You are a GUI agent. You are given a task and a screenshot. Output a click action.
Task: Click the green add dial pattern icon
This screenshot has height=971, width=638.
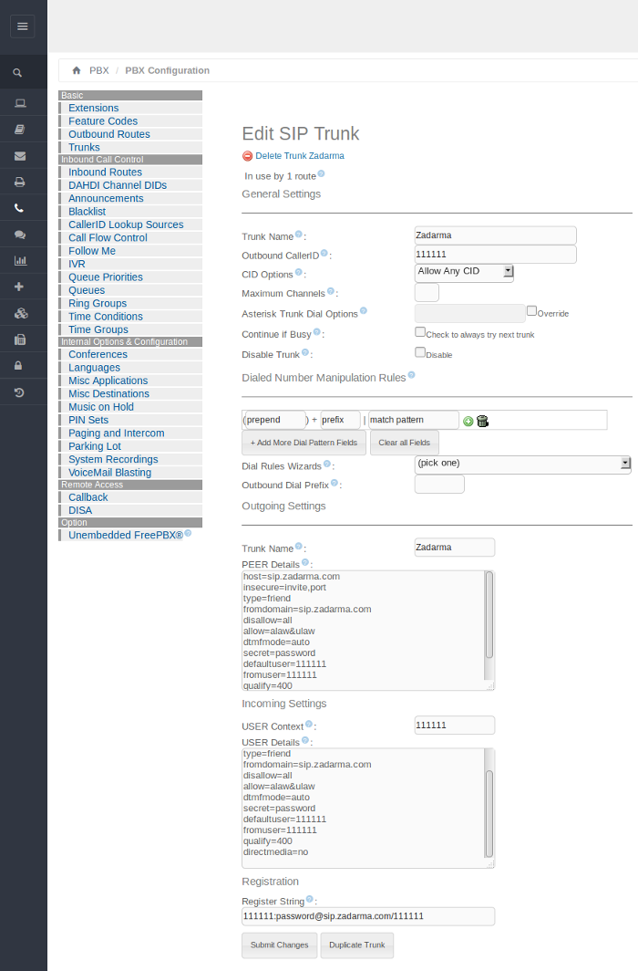468,421
